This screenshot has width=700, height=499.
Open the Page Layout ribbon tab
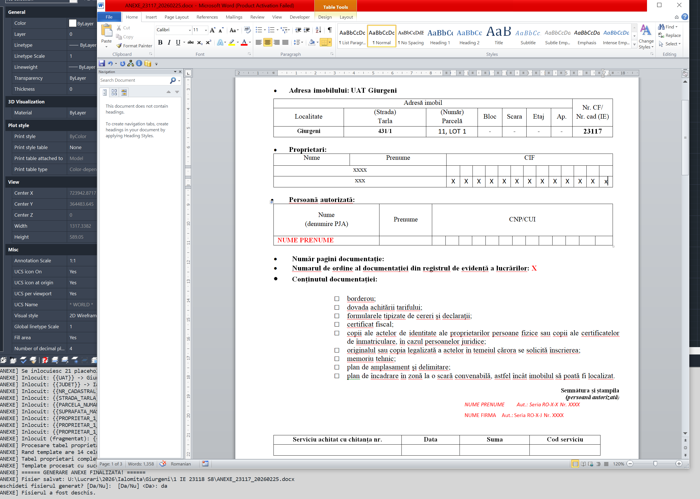[x=176, y=17]
